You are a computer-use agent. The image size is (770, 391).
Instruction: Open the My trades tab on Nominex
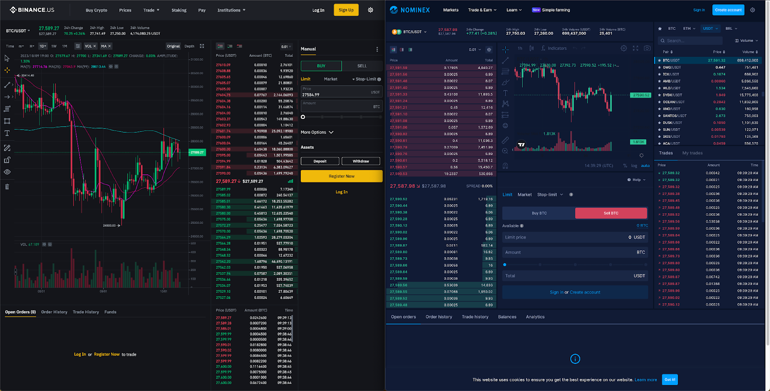click(x=693, y=153)
